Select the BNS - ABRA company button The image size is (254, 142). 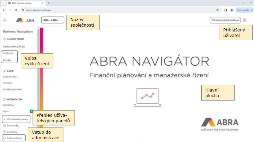(x=52, y=20)
